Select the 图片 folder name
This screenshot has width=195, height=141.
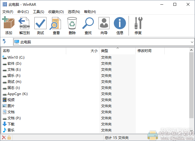(x=11, y=106)
